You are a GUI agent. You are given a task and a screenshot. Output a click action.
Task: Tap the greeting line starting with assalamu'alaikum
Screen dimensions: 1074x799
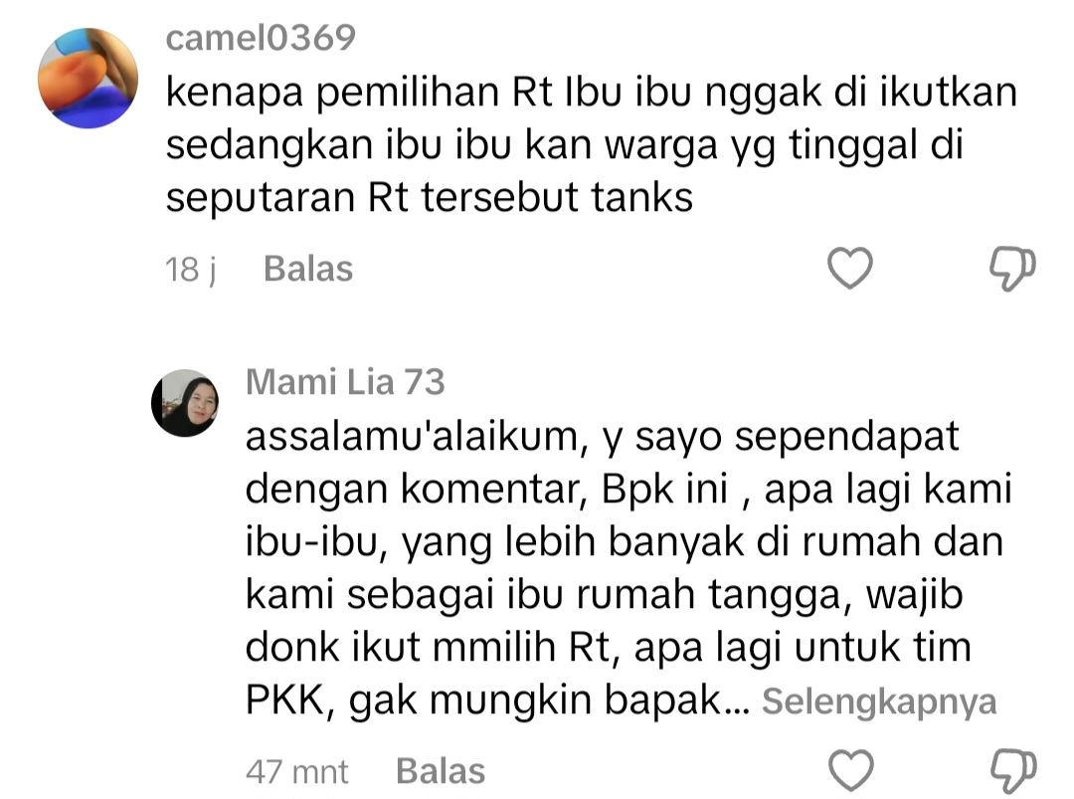point(602,437)
